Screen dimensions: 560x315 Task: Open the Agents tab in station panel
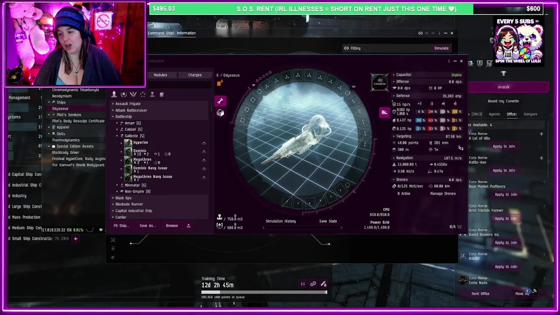494,115
